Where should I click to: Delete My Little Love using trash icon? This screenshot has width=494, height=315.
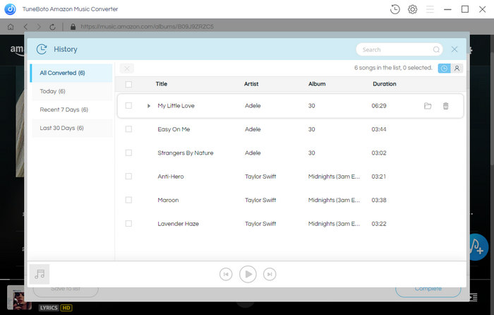click(x=445, y=106)
